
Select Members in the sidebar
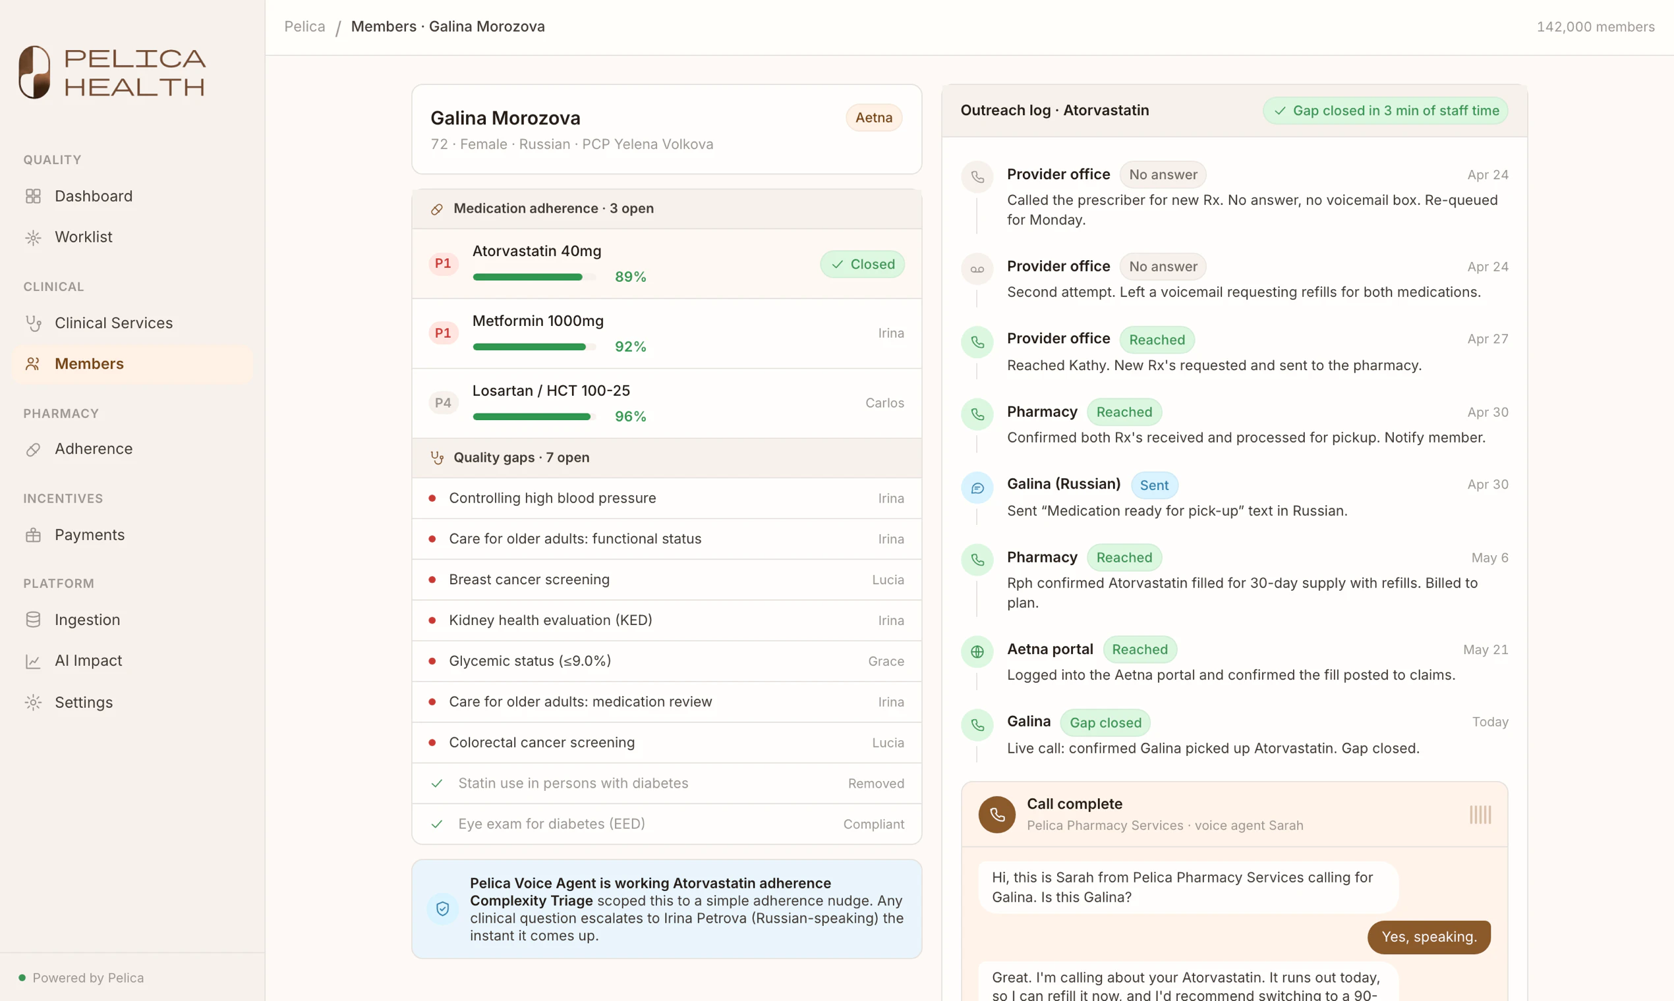[132, 364]
